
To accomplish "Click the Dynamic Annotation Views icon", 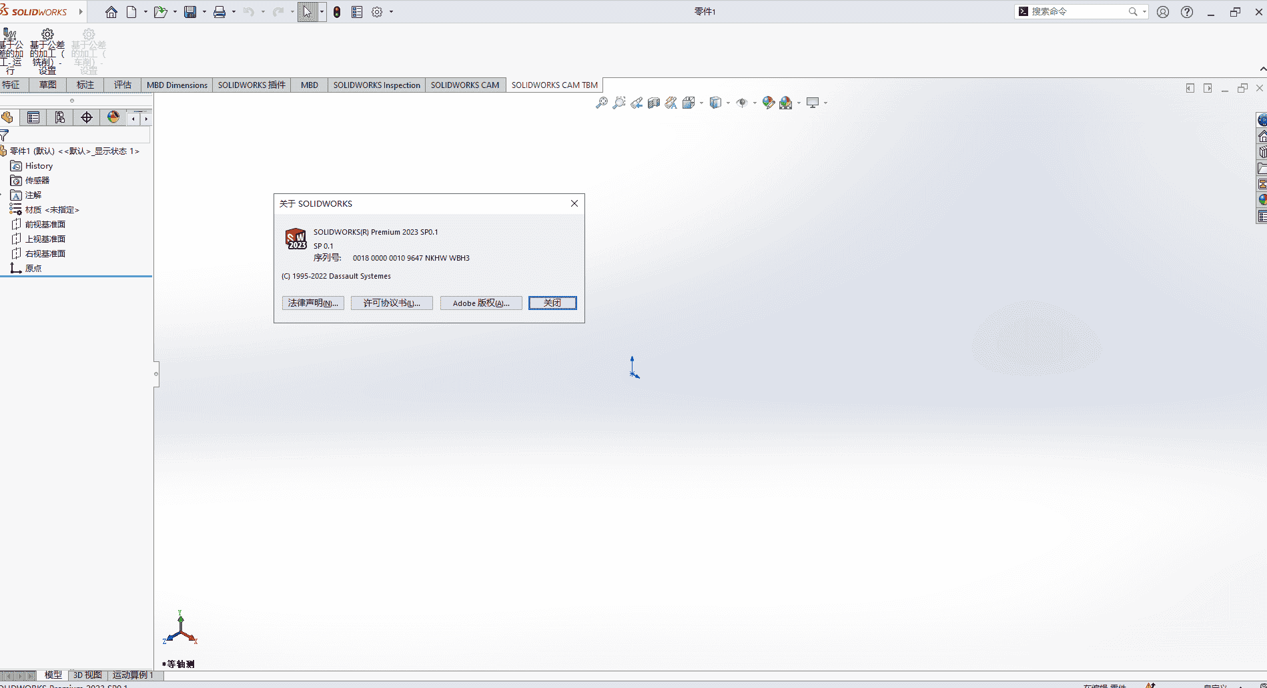I will click(671, 103).
